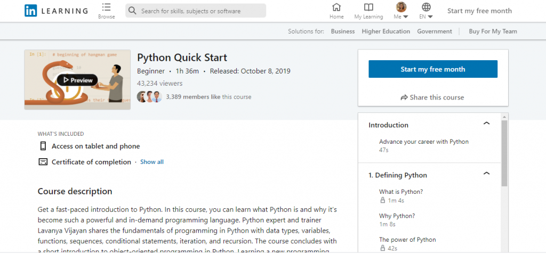The width and height of the screenshot is (546, 254).
Task: Click the lock icon beside 42s
Action: (x=383, y=248)
